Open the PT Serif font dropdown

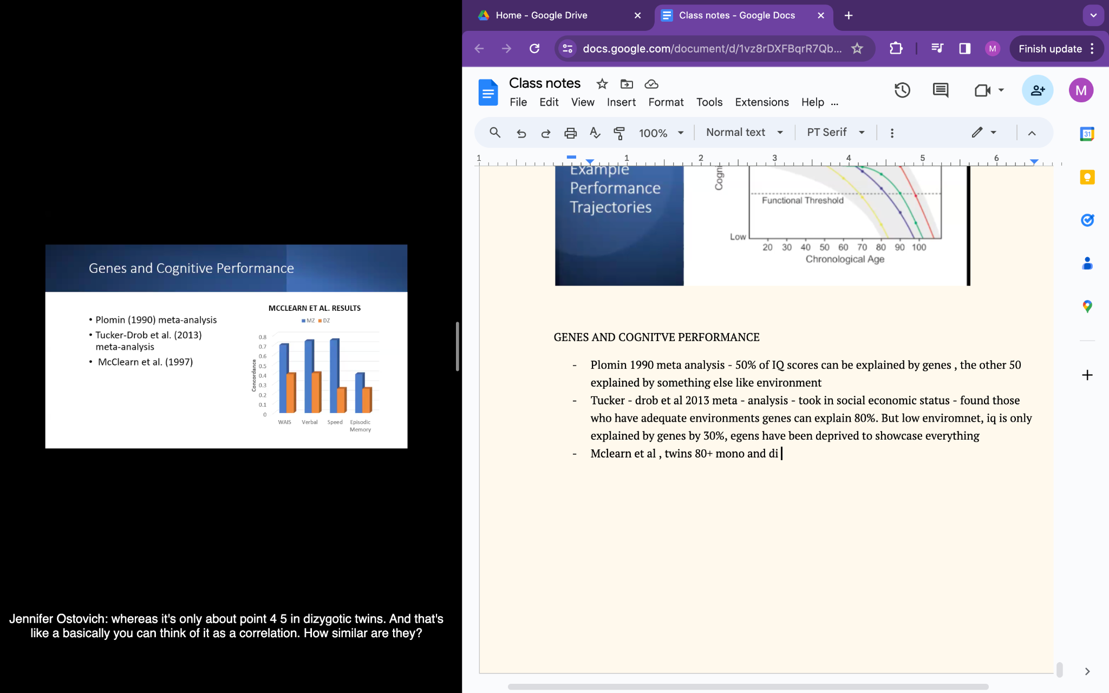(x=835, y=133)
